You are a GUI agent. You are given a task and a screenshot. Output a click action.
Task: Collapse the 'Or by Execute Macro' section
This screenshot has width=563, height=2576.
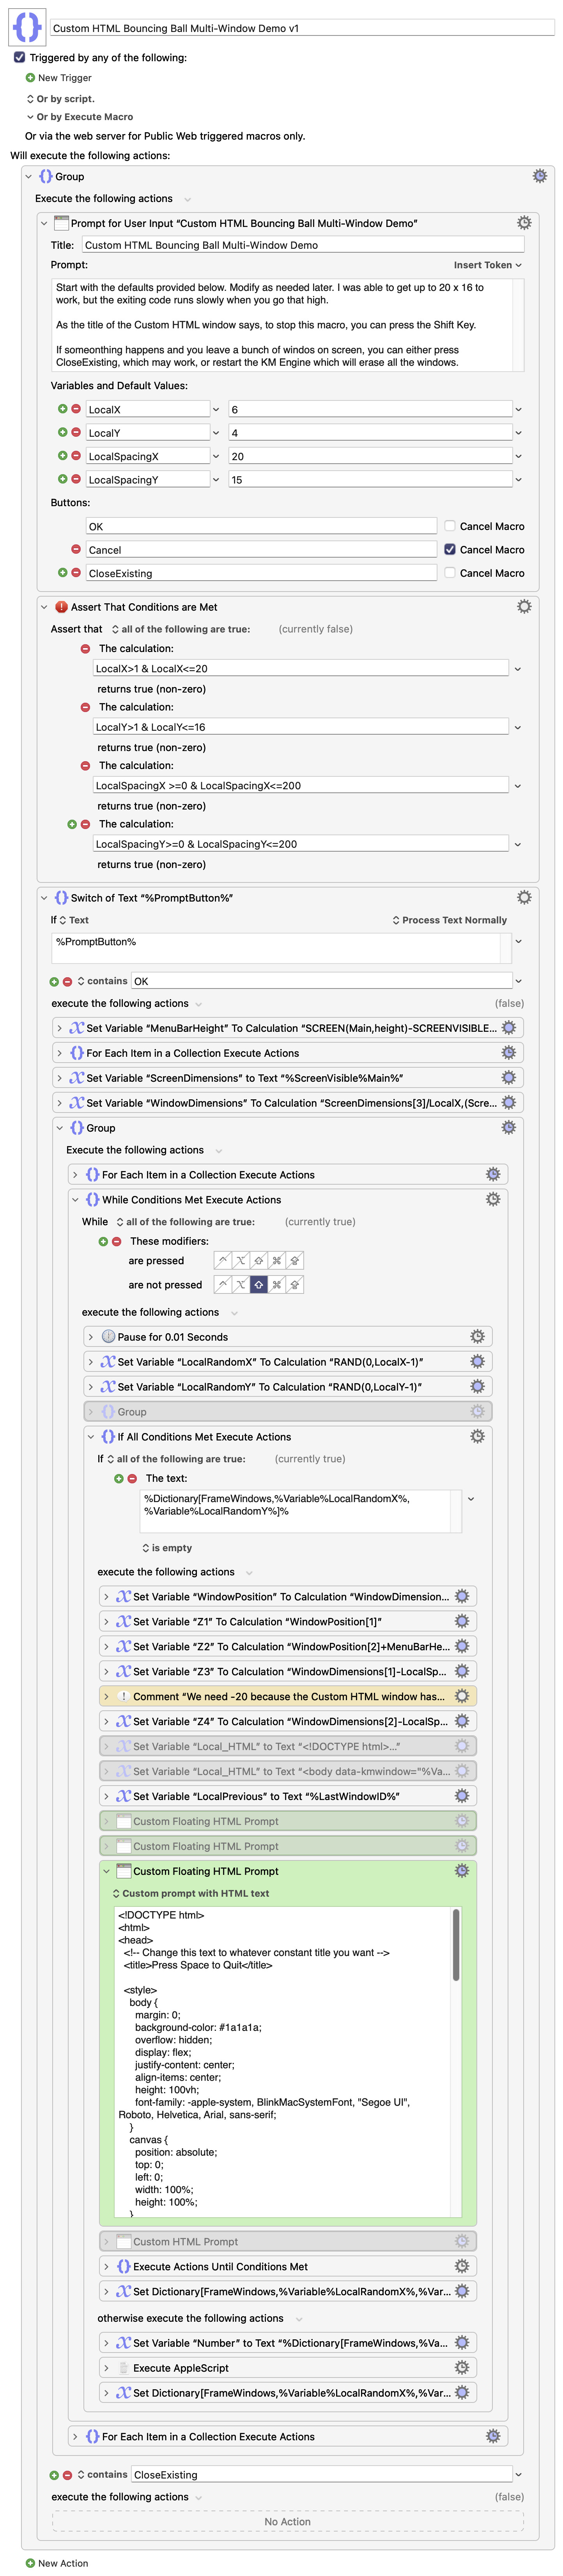(x=30, y=117)
